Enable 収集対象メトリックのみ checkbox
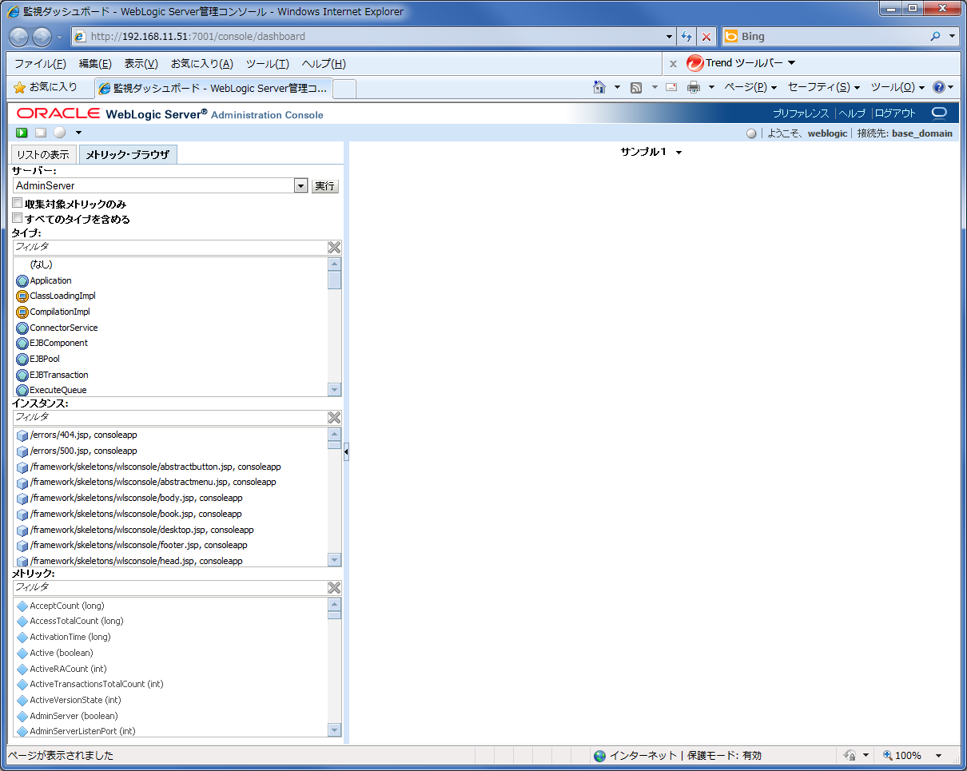Screen dimensions: 967x771 tap(18, 204)
